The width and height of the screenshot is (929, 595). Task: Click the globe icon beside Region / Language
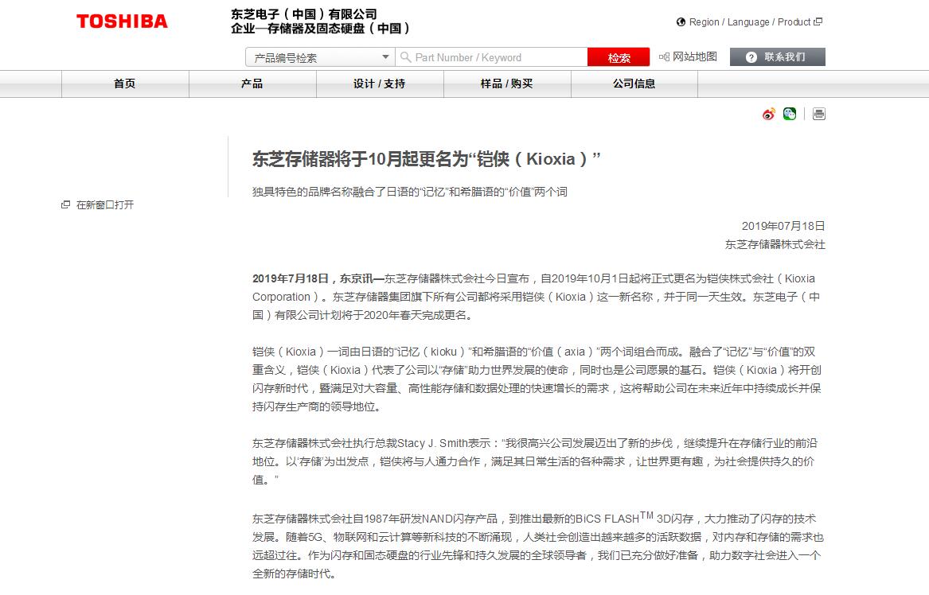681,22
